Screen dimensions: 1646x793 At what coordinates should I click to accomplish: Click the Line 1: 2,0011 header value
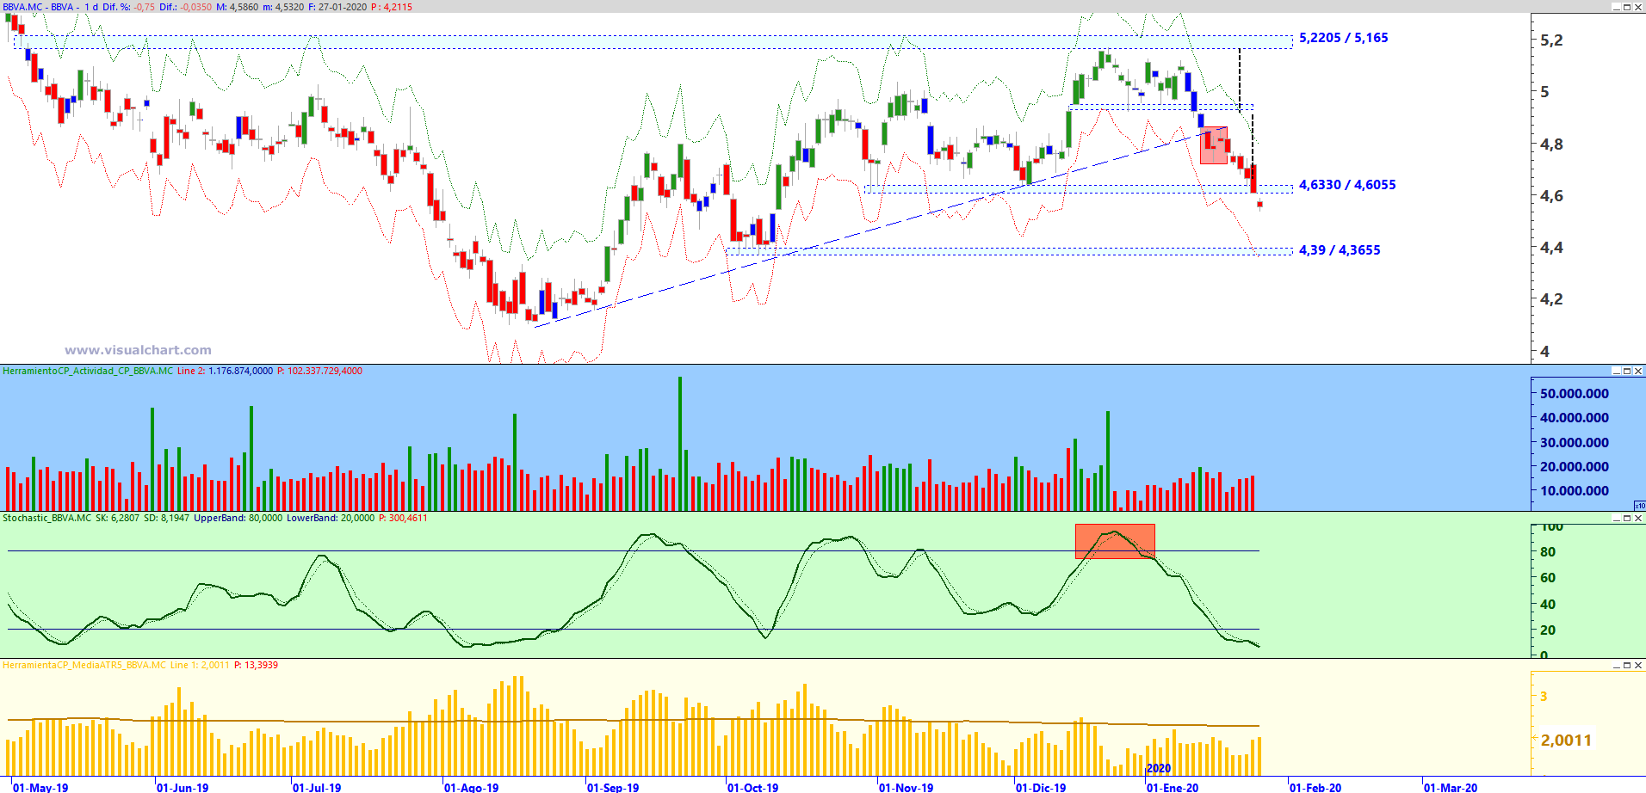click(x=200, y=666)
